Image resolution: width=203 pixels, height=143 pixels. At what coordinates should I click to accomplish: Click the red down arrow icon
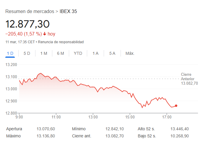45,34
